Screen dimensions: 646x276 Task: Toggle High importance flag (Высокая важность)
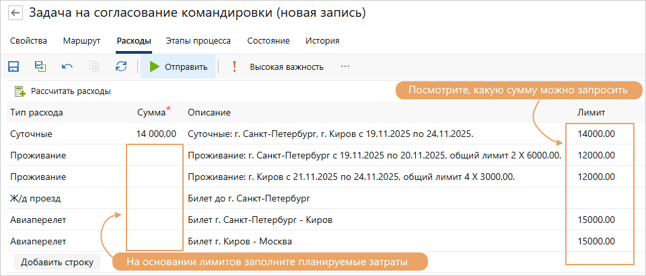(x=279, y=66)
